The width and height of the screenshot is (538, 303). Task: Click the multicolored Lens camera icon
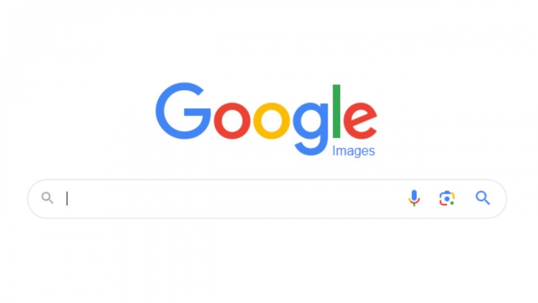(447, 198)
